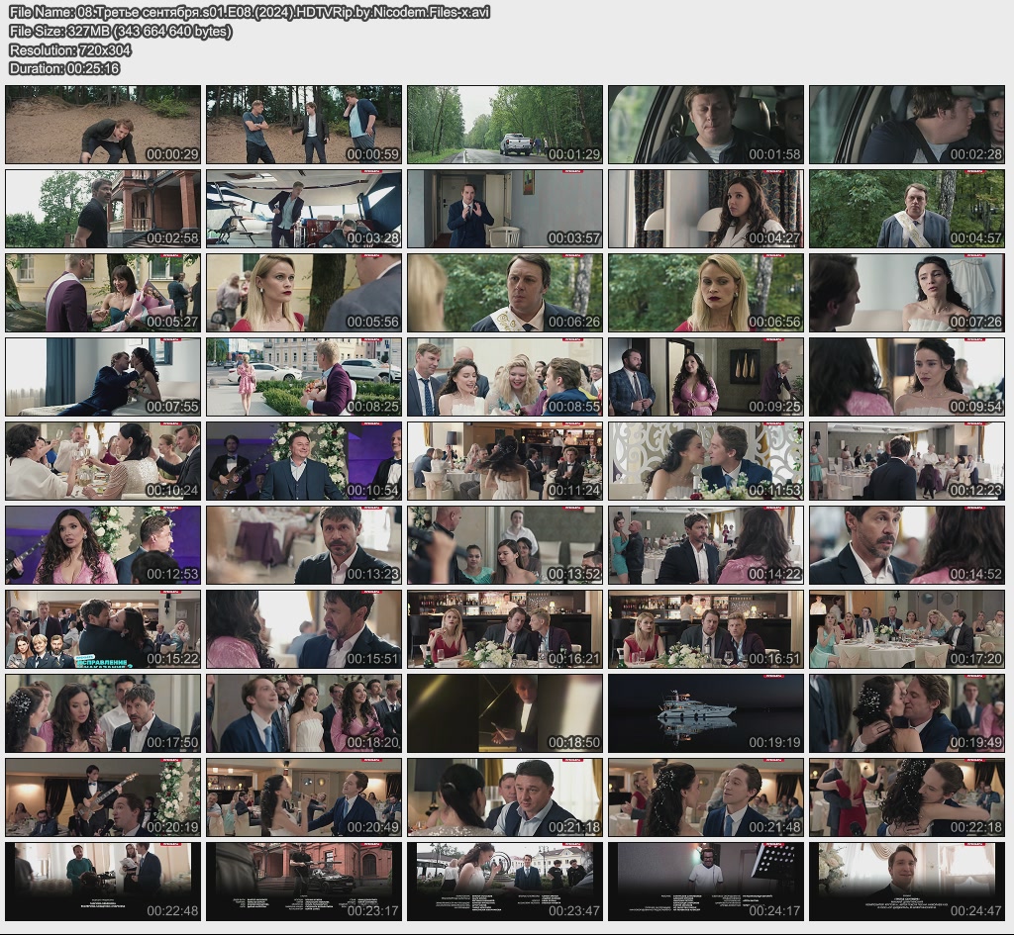Click the File Name line ending in Nicodem.Files-x.avi
Image resolution: width=1014 pixels, height=935 pixels.
(x=250, y=12)
